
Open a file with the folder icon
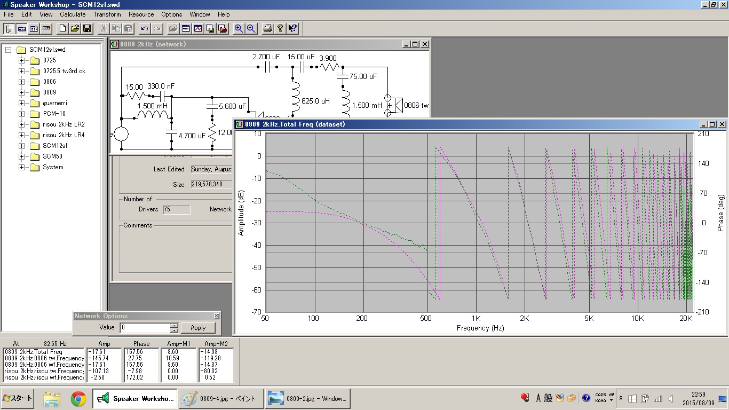click(x=75, y=28)
